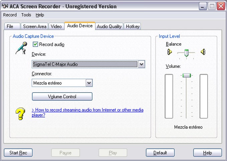
Task: Toggle the Record audio checkbox
Action: coord(35,44)
